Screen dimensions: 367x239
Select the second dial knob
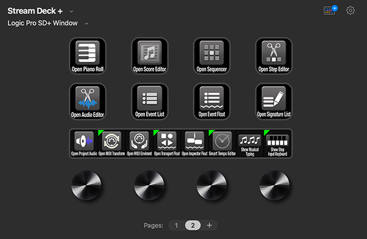149,185
